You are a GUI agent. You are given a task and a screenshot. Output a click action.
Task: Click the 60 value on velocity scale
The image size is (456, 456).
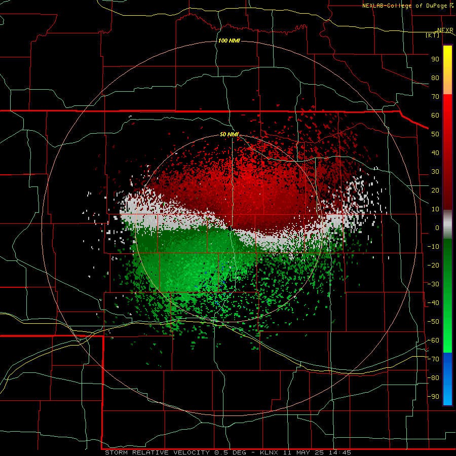click(435, 115)
